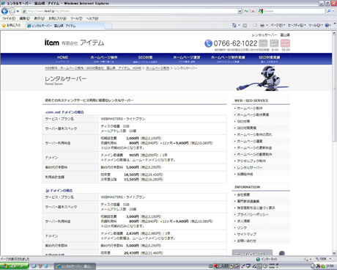
Task: Open favorites via the star お気に入り button
Action: (x=12, y=25)
